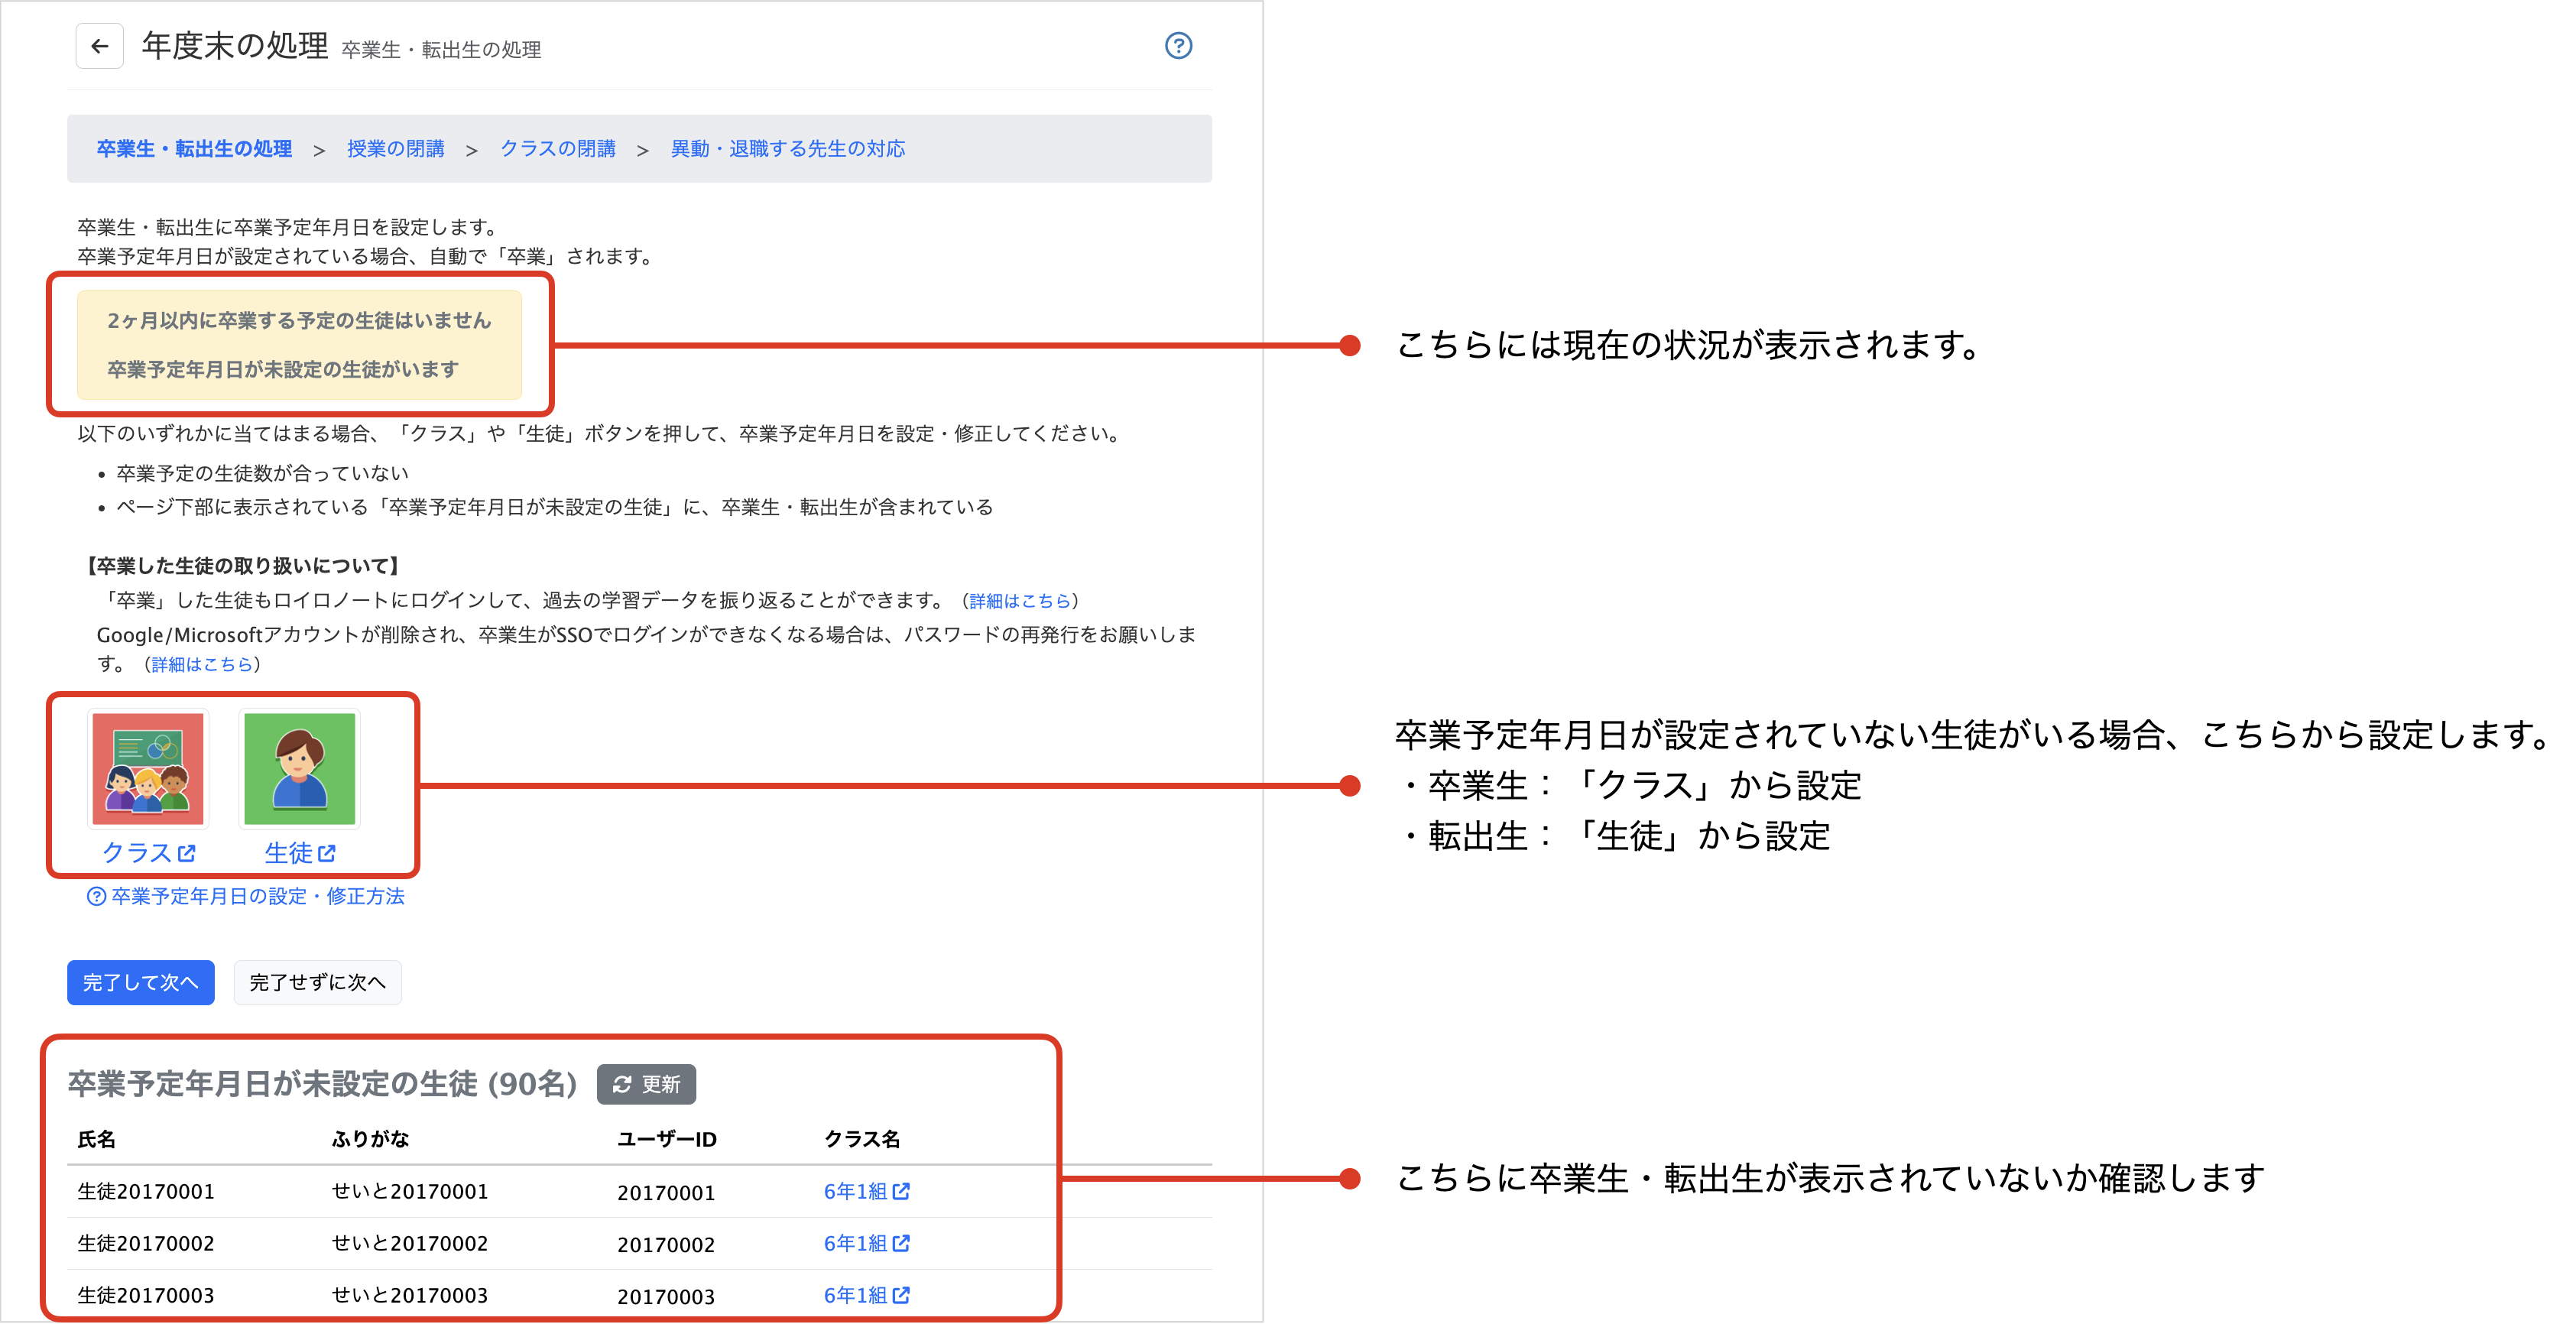Click the 生徒 student image icon
The height and width of the screenshot is (1324, 2576).
point(300,768)
